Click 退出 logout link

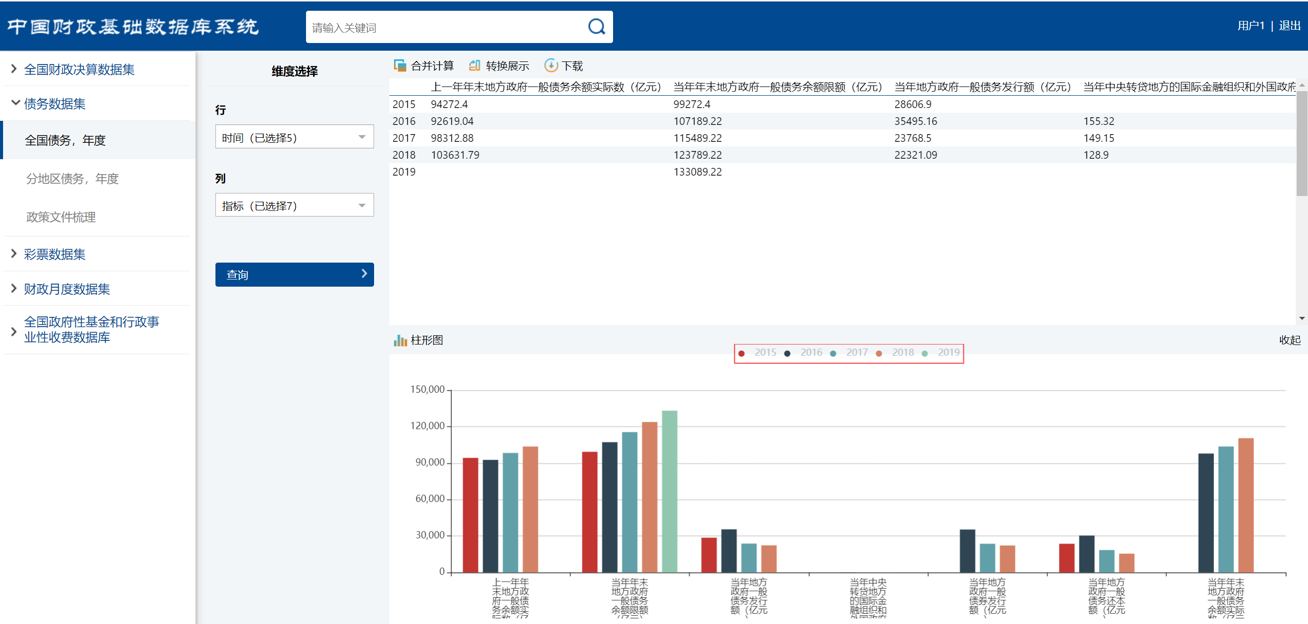point(1290,26)
